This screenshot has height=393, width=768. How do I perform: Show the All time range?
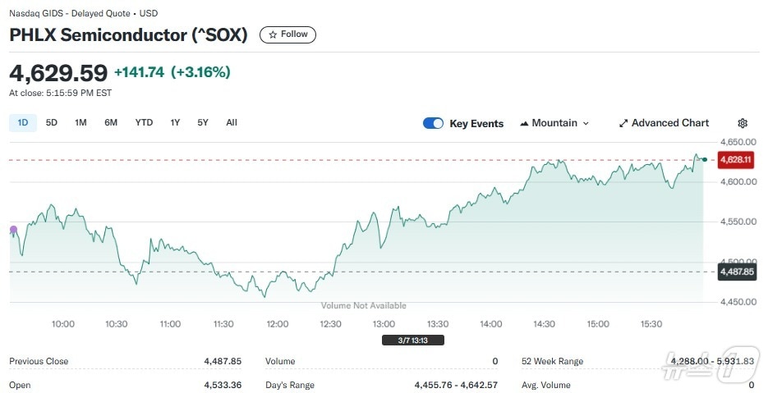pyautogui.click(x=232, y=122)
